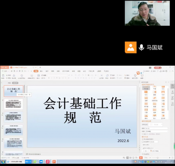Open the 设计 ribbon tab
The height and width of the screenshot is (166, 175).
point(47,71)
